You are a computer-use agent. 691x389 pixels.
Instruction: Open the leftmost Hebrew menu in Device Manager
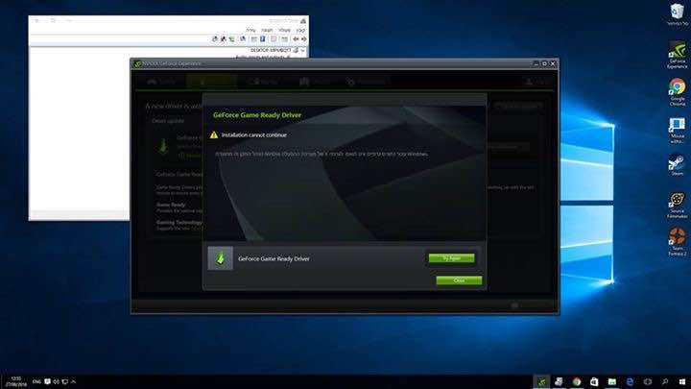250,30
